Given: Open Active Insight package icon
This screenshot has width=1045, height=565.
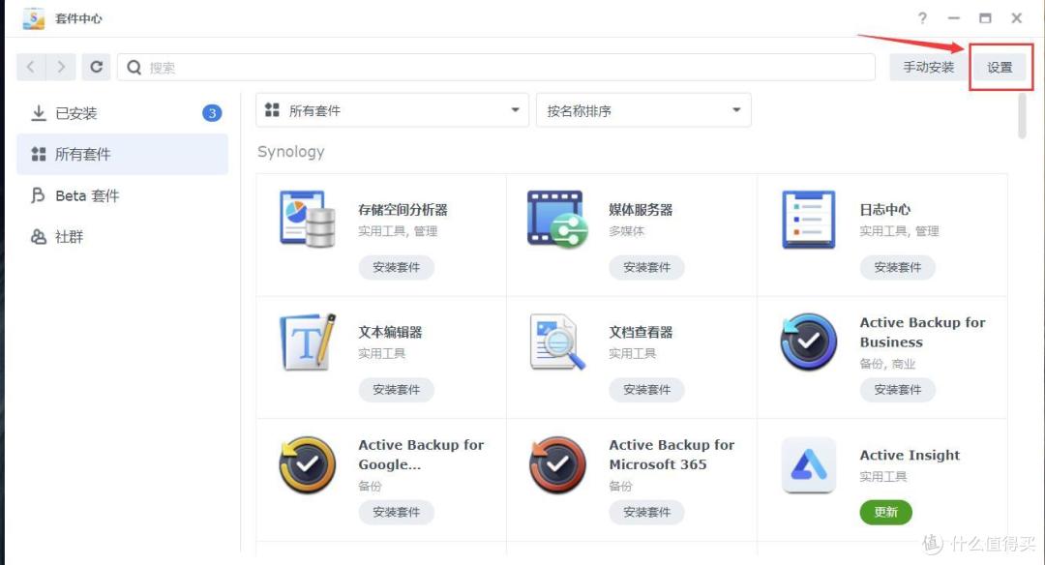Looking at the screenshot, I should 808,464.
